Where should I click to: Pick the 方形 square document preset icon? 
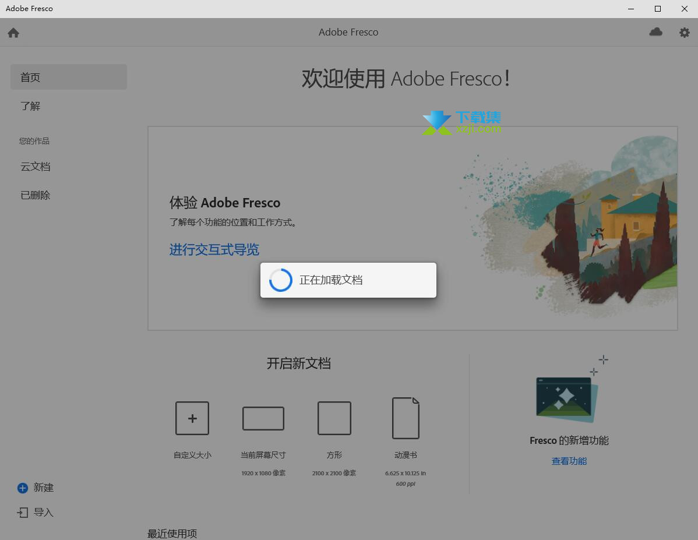point(334,418)
